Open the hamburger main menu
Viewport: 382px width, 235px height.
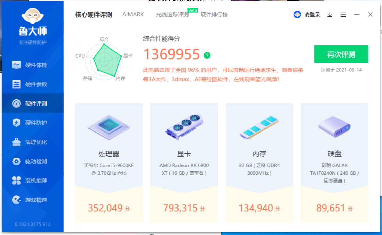coord(343,15)
